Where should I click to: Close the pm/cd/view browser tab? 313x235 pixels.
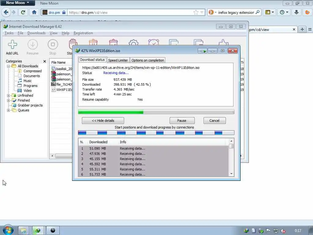coord(294,29)
